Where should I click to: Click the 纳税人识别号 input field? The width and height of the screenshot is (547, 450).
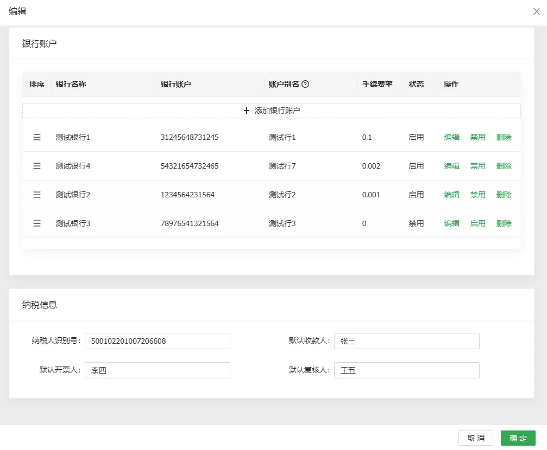pos(158,341)
